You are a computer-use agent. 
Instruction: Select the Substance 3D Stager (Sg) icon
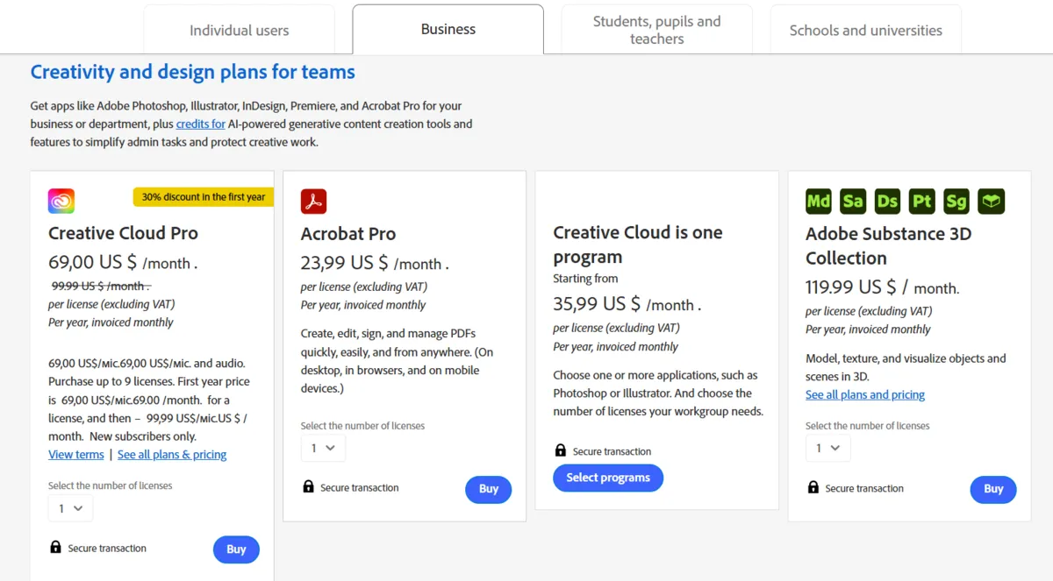(x=956, y=201)
